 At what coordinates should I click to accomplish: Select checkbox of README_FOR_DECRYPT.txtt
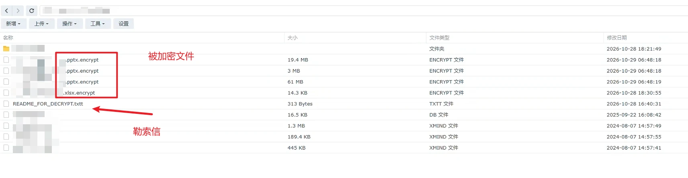[x=6, y=103]
